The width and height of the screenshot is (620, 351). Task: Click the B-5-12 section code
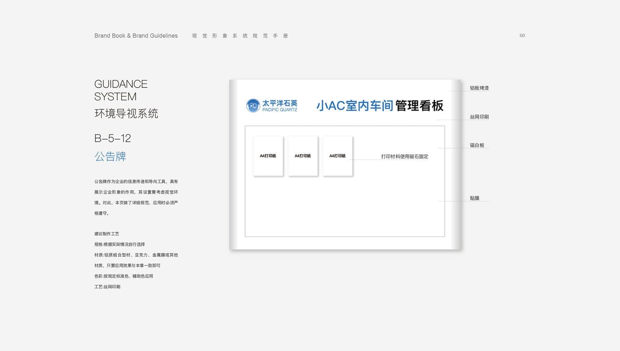[112, 138]
